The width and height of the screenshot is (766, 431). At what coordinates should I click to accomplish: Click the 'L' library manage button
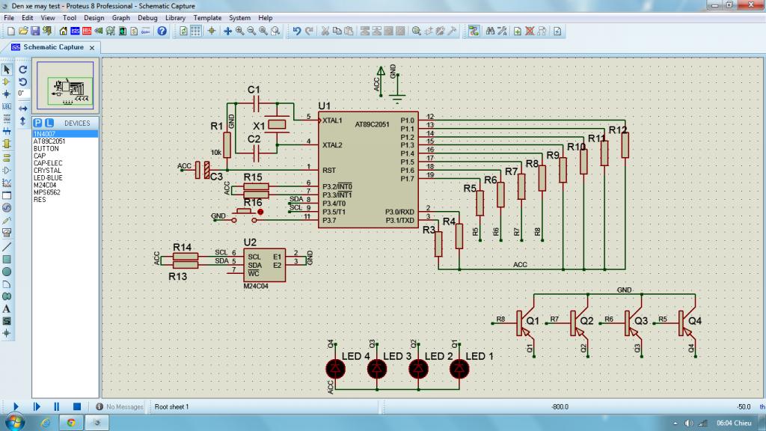[49, 123]
